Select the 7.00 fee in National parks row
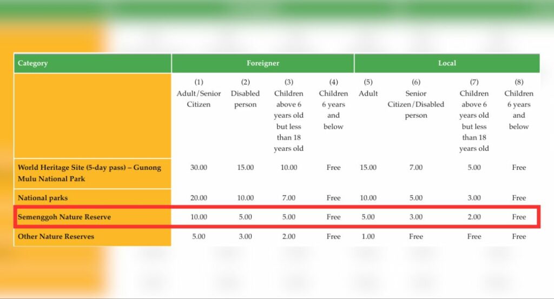Image resolution: width=554 pixels, height=299 pixels. click(289, 198)
